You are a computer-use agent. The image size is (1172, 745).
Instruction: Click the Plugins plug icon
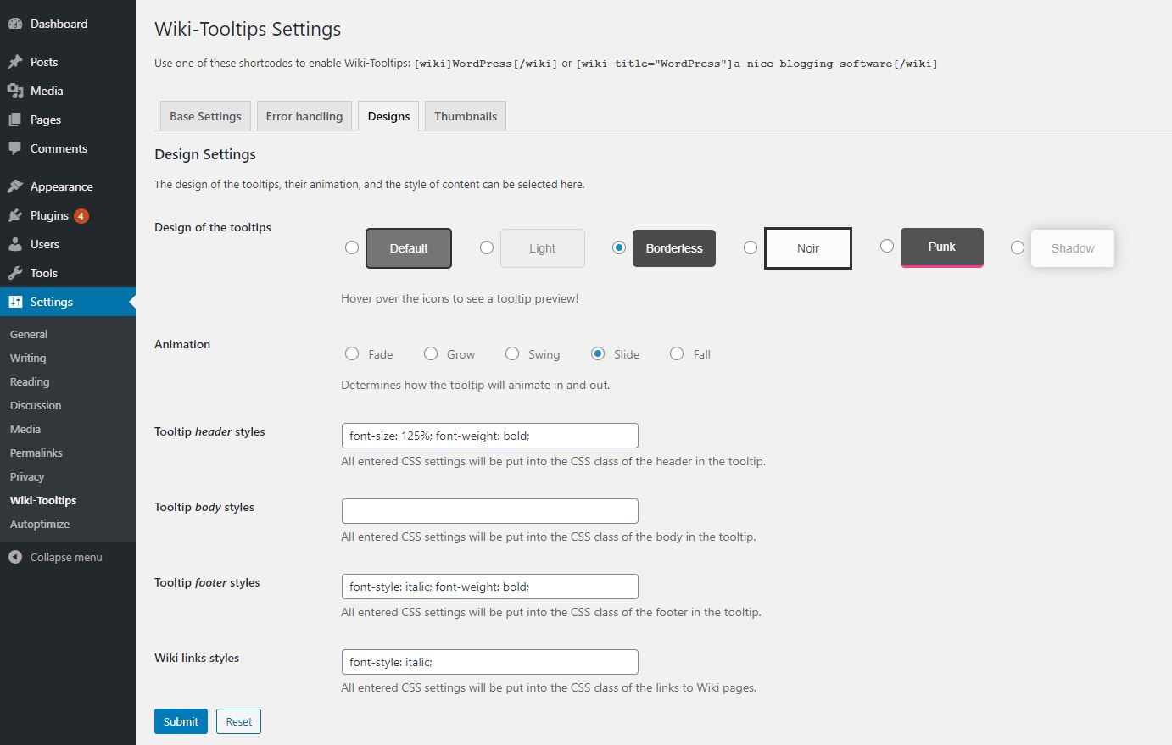coord(15,215)
